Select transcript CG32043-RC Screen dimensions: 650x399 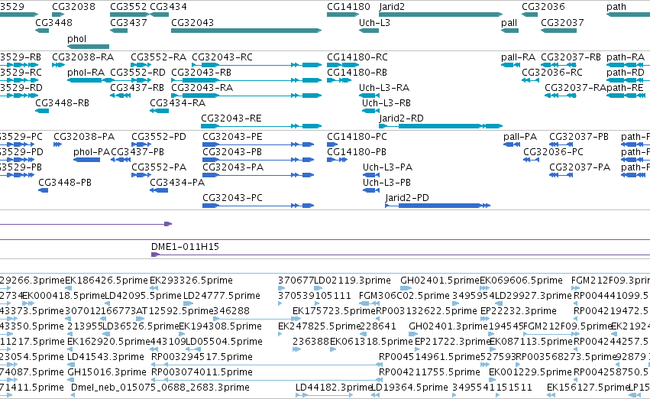click(222, 57)
